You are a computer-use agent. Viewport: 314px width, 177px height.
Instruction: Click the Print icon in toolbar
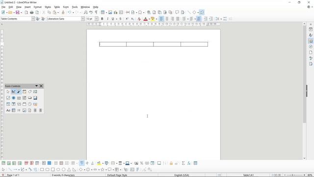click(x=31, y=12)
